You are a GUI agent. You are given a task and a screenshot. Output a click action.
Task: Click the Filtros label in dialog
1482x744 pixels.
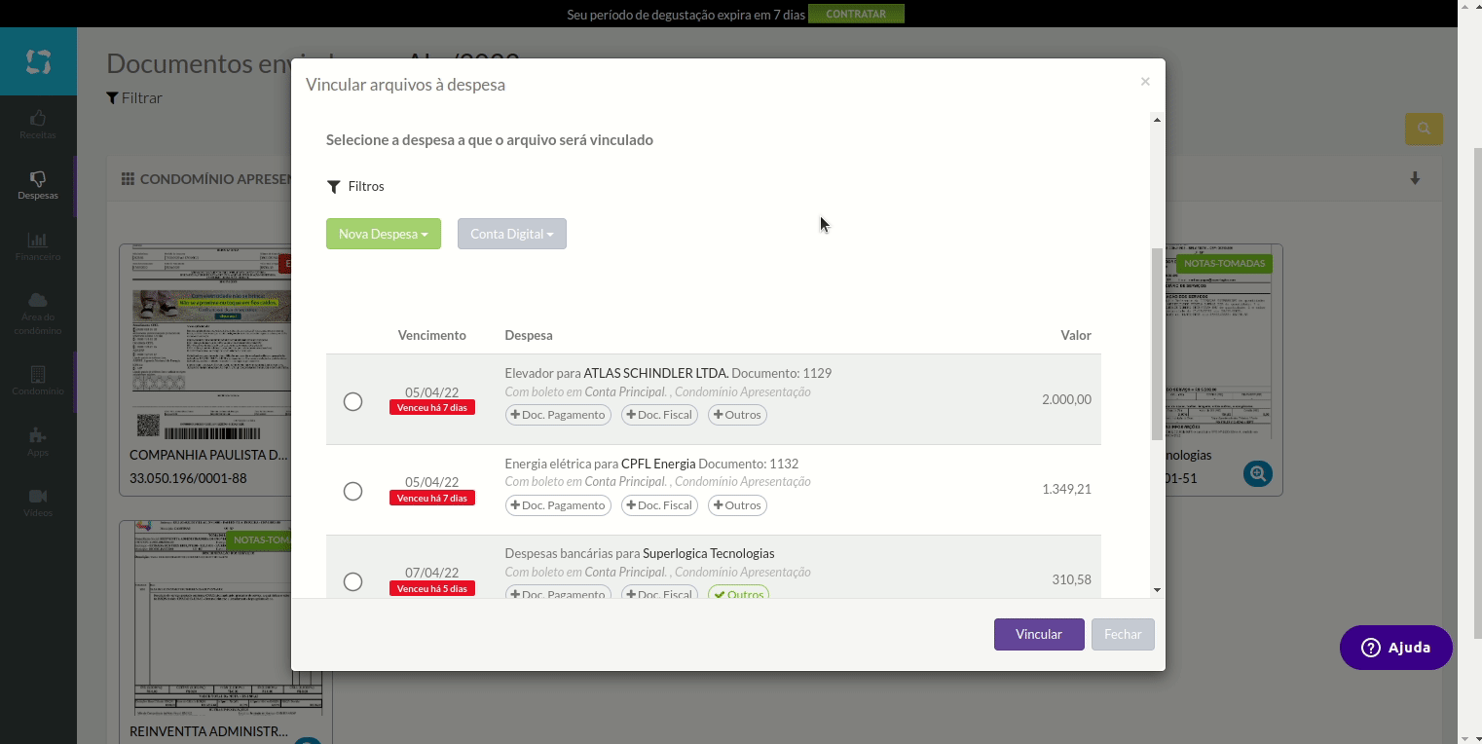(x=366, y=186)
